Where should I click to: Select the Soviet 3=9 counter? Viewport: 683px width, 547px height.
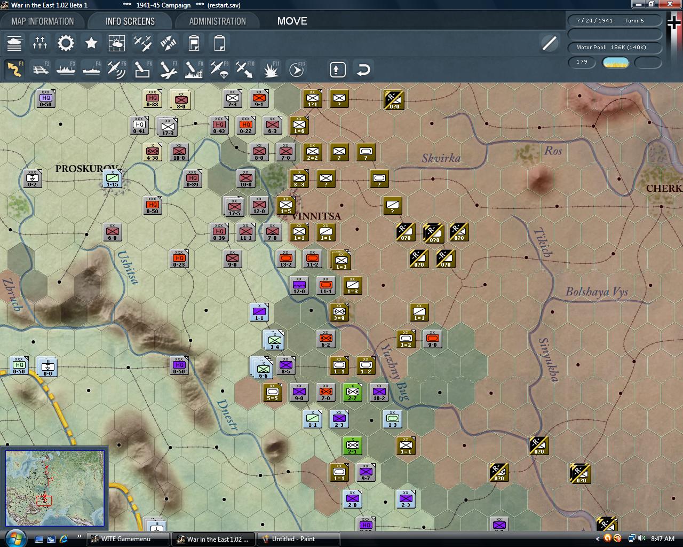coord(339,312)
